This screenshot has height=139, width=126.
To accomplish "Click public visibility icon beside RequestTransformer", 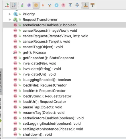I will point(20,20).
